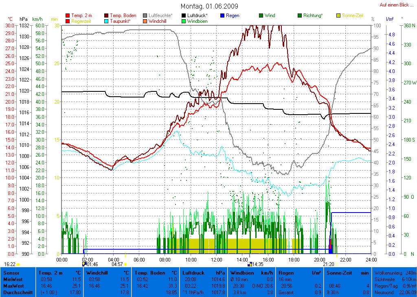Click the cyan Taupunkt legend square

[107, 21]
